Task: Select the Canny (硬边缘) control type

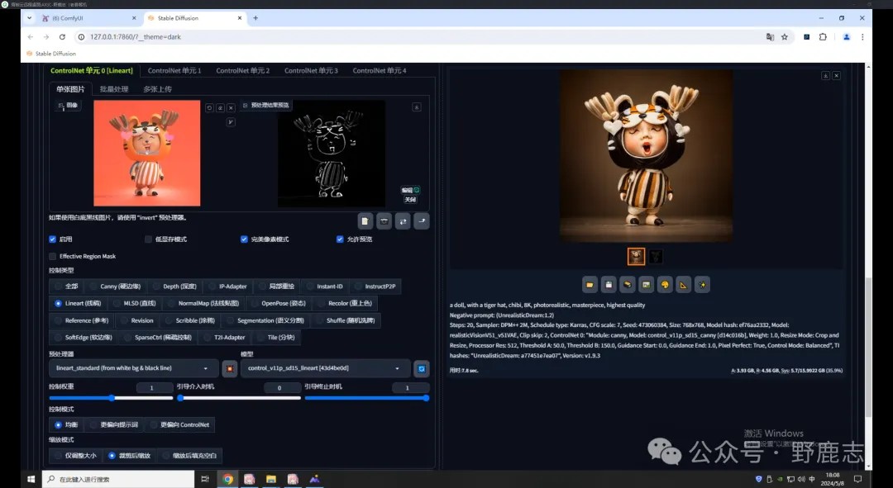Action: [116, 286]
